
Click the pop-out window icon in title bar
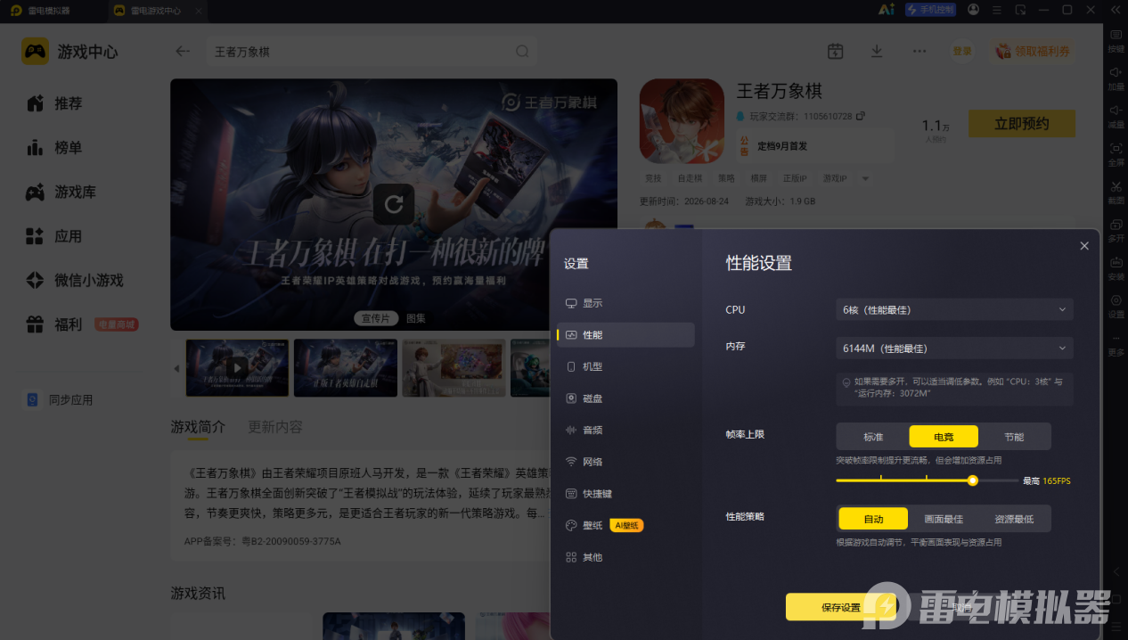1020,10
